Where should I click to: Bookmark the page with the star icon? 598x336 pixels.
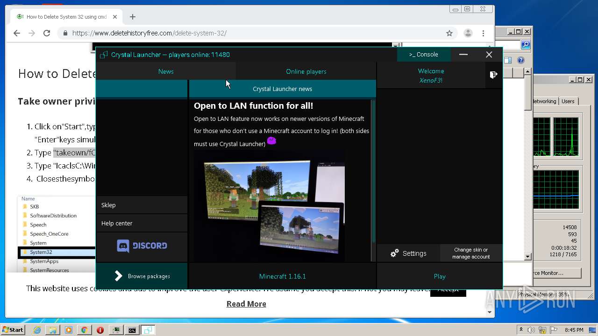pyautogui.click(x=449, y=33)
